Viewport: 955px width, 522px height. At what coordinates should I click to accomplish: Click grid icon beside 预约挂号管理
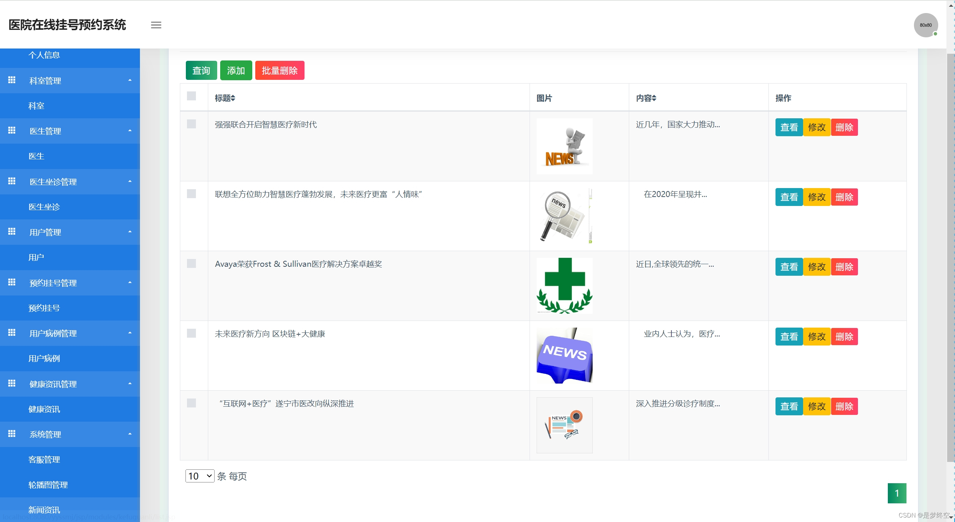[12, 282]
